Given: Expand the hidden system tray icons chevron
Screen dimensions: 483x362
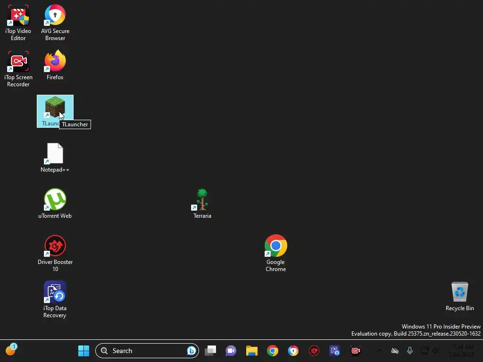Looking at the screenshot, I should coord(380,351).
